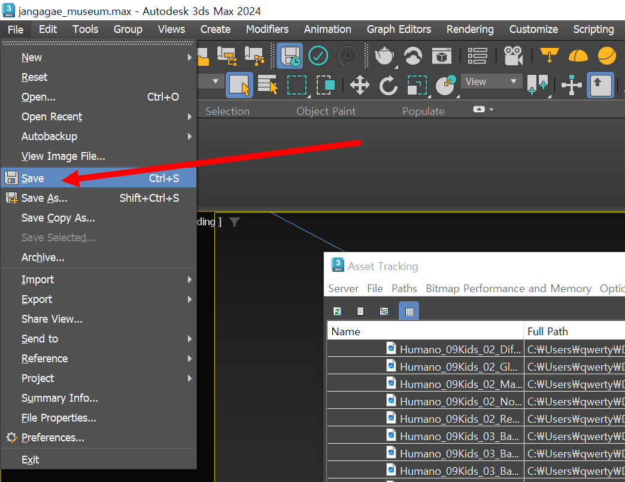The image size is (625, 482).
Task: Expand the Reference submenu
Action: (190, 359)
